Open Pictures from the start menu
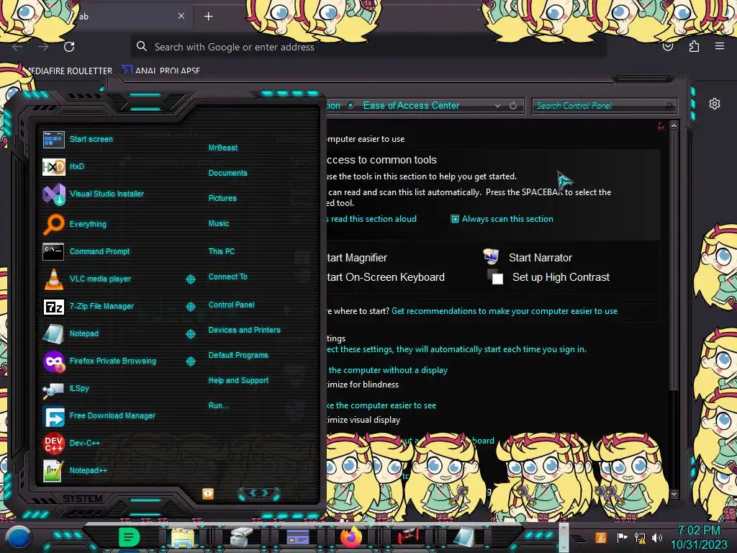The height and width of the screenshot is (553, 737). tap(222, 199)
